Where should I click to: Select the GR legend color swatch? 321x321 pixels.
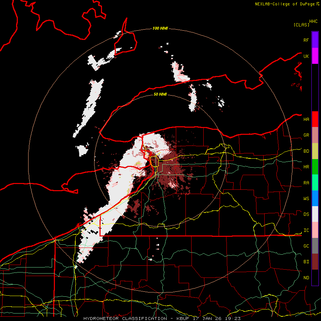point(315,135)
